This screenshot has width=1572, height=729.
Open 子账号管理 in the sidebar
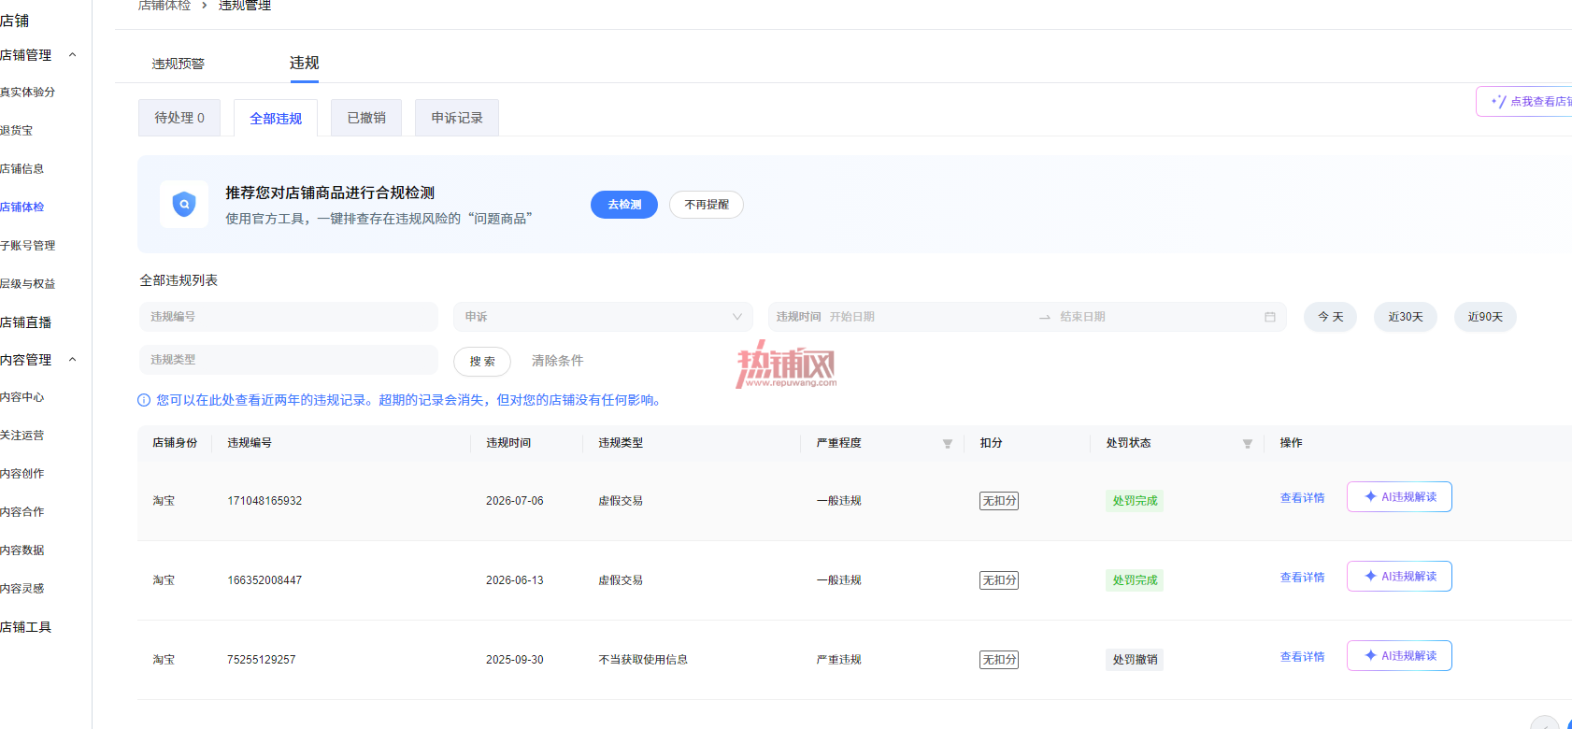point(28,246)
